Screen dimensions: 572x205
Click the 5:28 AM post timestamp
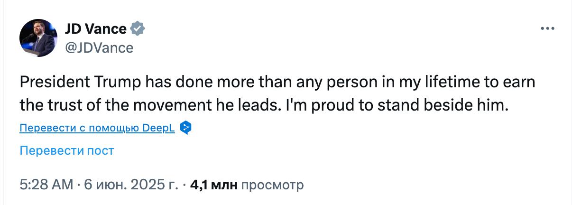point(46,185)
